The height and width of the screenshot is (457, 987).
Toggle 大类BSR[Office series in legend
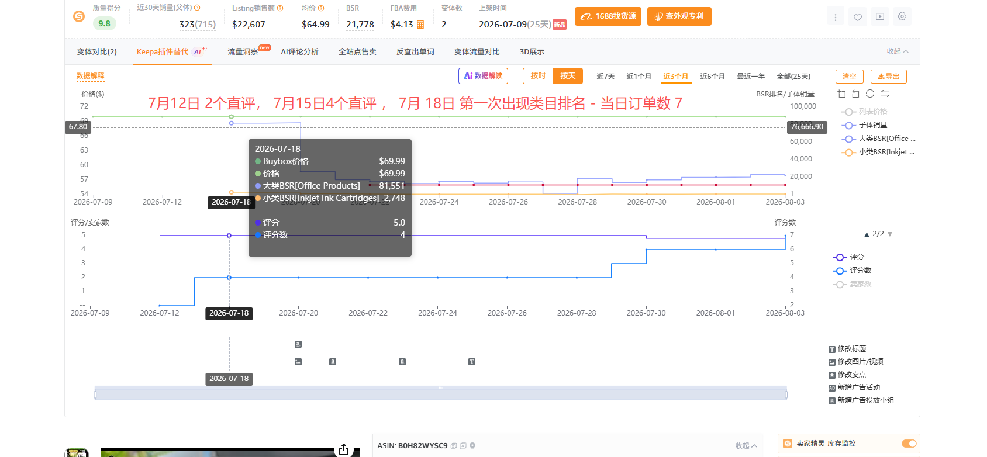click(x=878, y=139)
